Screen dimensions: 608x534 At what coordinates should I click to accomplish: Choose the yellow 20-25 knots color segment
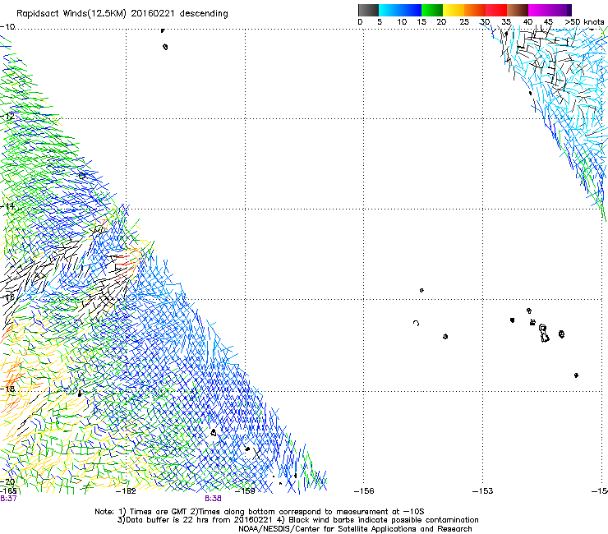coord(454,10)
